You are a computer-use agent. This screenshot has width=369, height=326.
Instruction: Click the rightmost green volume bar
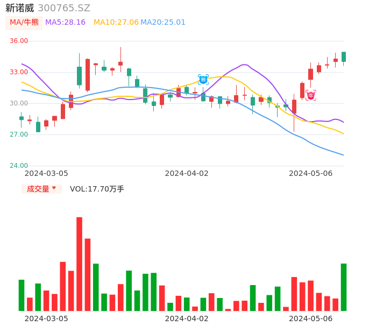[x=344, y=287]
